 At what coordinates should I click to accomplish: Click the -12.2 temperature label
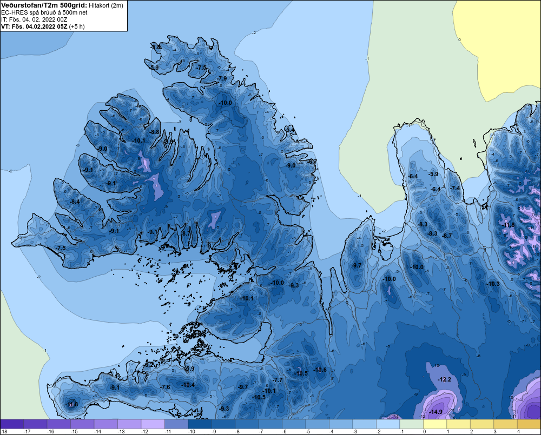(x=444, y=379)
